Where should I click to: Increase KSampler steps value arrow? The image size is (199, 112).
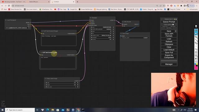(x=113, y=31)
